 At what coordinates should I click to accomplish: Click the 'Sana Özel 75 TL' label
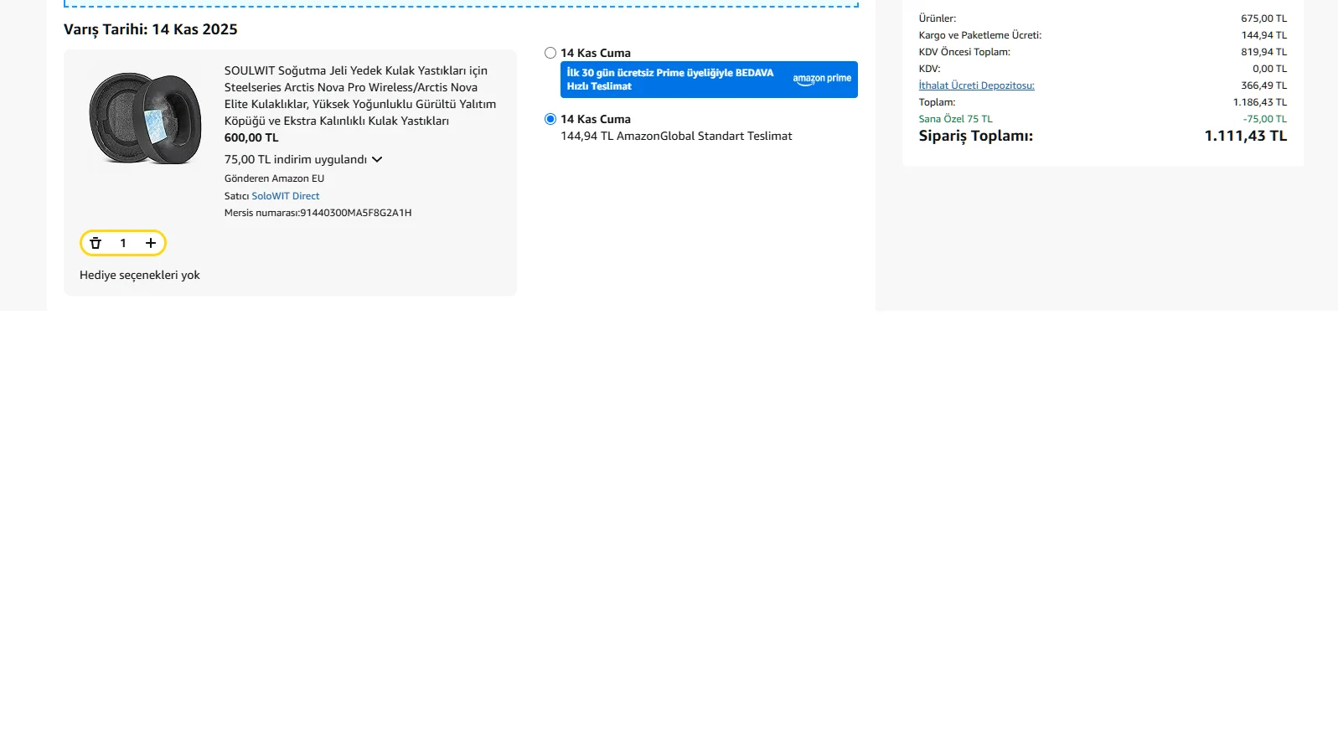[x=956, y=119]
